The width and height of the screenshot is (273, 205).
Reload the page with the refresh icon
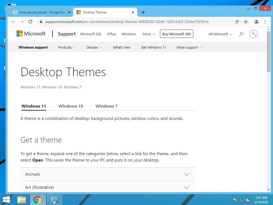click(x=30, y=22)
